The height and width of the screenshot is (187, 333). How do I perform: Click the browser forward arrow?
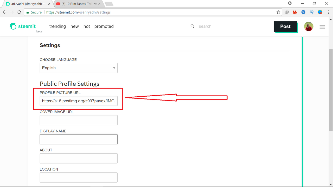[x=12, y=12]
